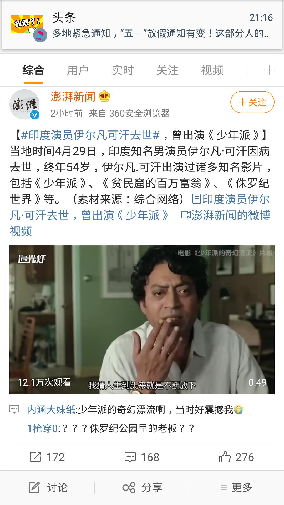Tap the comment bubble icon beside 内涵大妹纸
This screenshot has width=284, height=505.
(x=14, y=410)
